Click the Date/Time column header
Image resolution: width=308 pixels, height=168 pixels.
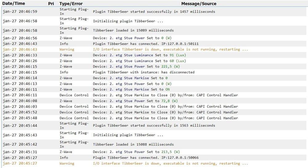[x=14, y=4]
